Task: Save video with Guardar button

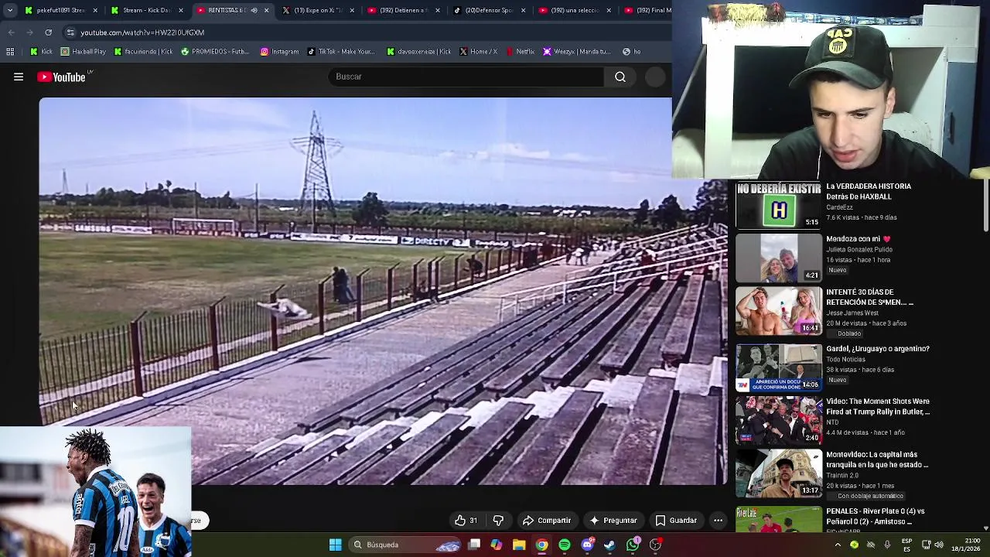Action: [x=676, y=521]
